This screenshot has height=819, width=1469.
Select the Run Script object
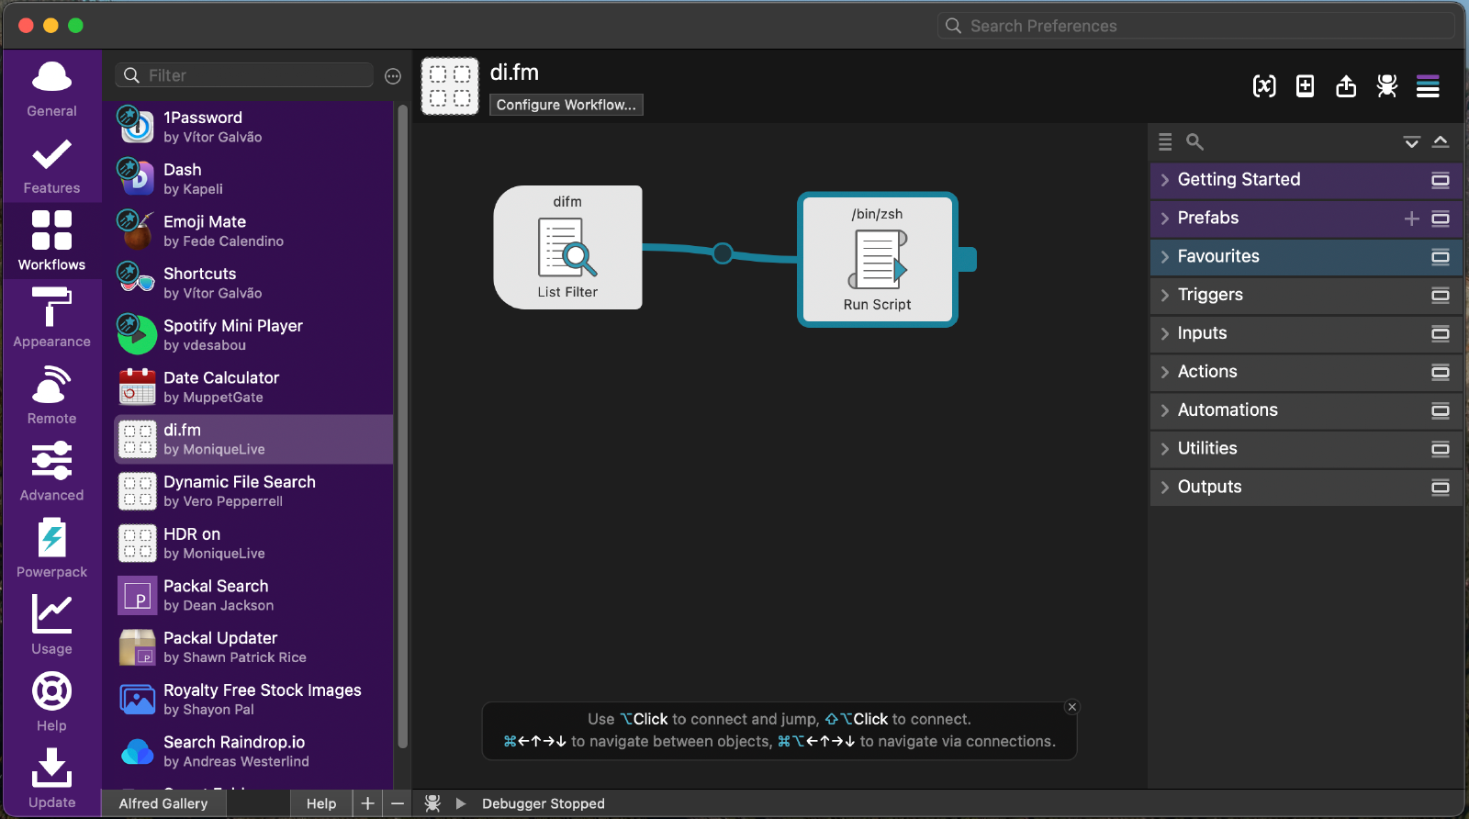[878, 260]
